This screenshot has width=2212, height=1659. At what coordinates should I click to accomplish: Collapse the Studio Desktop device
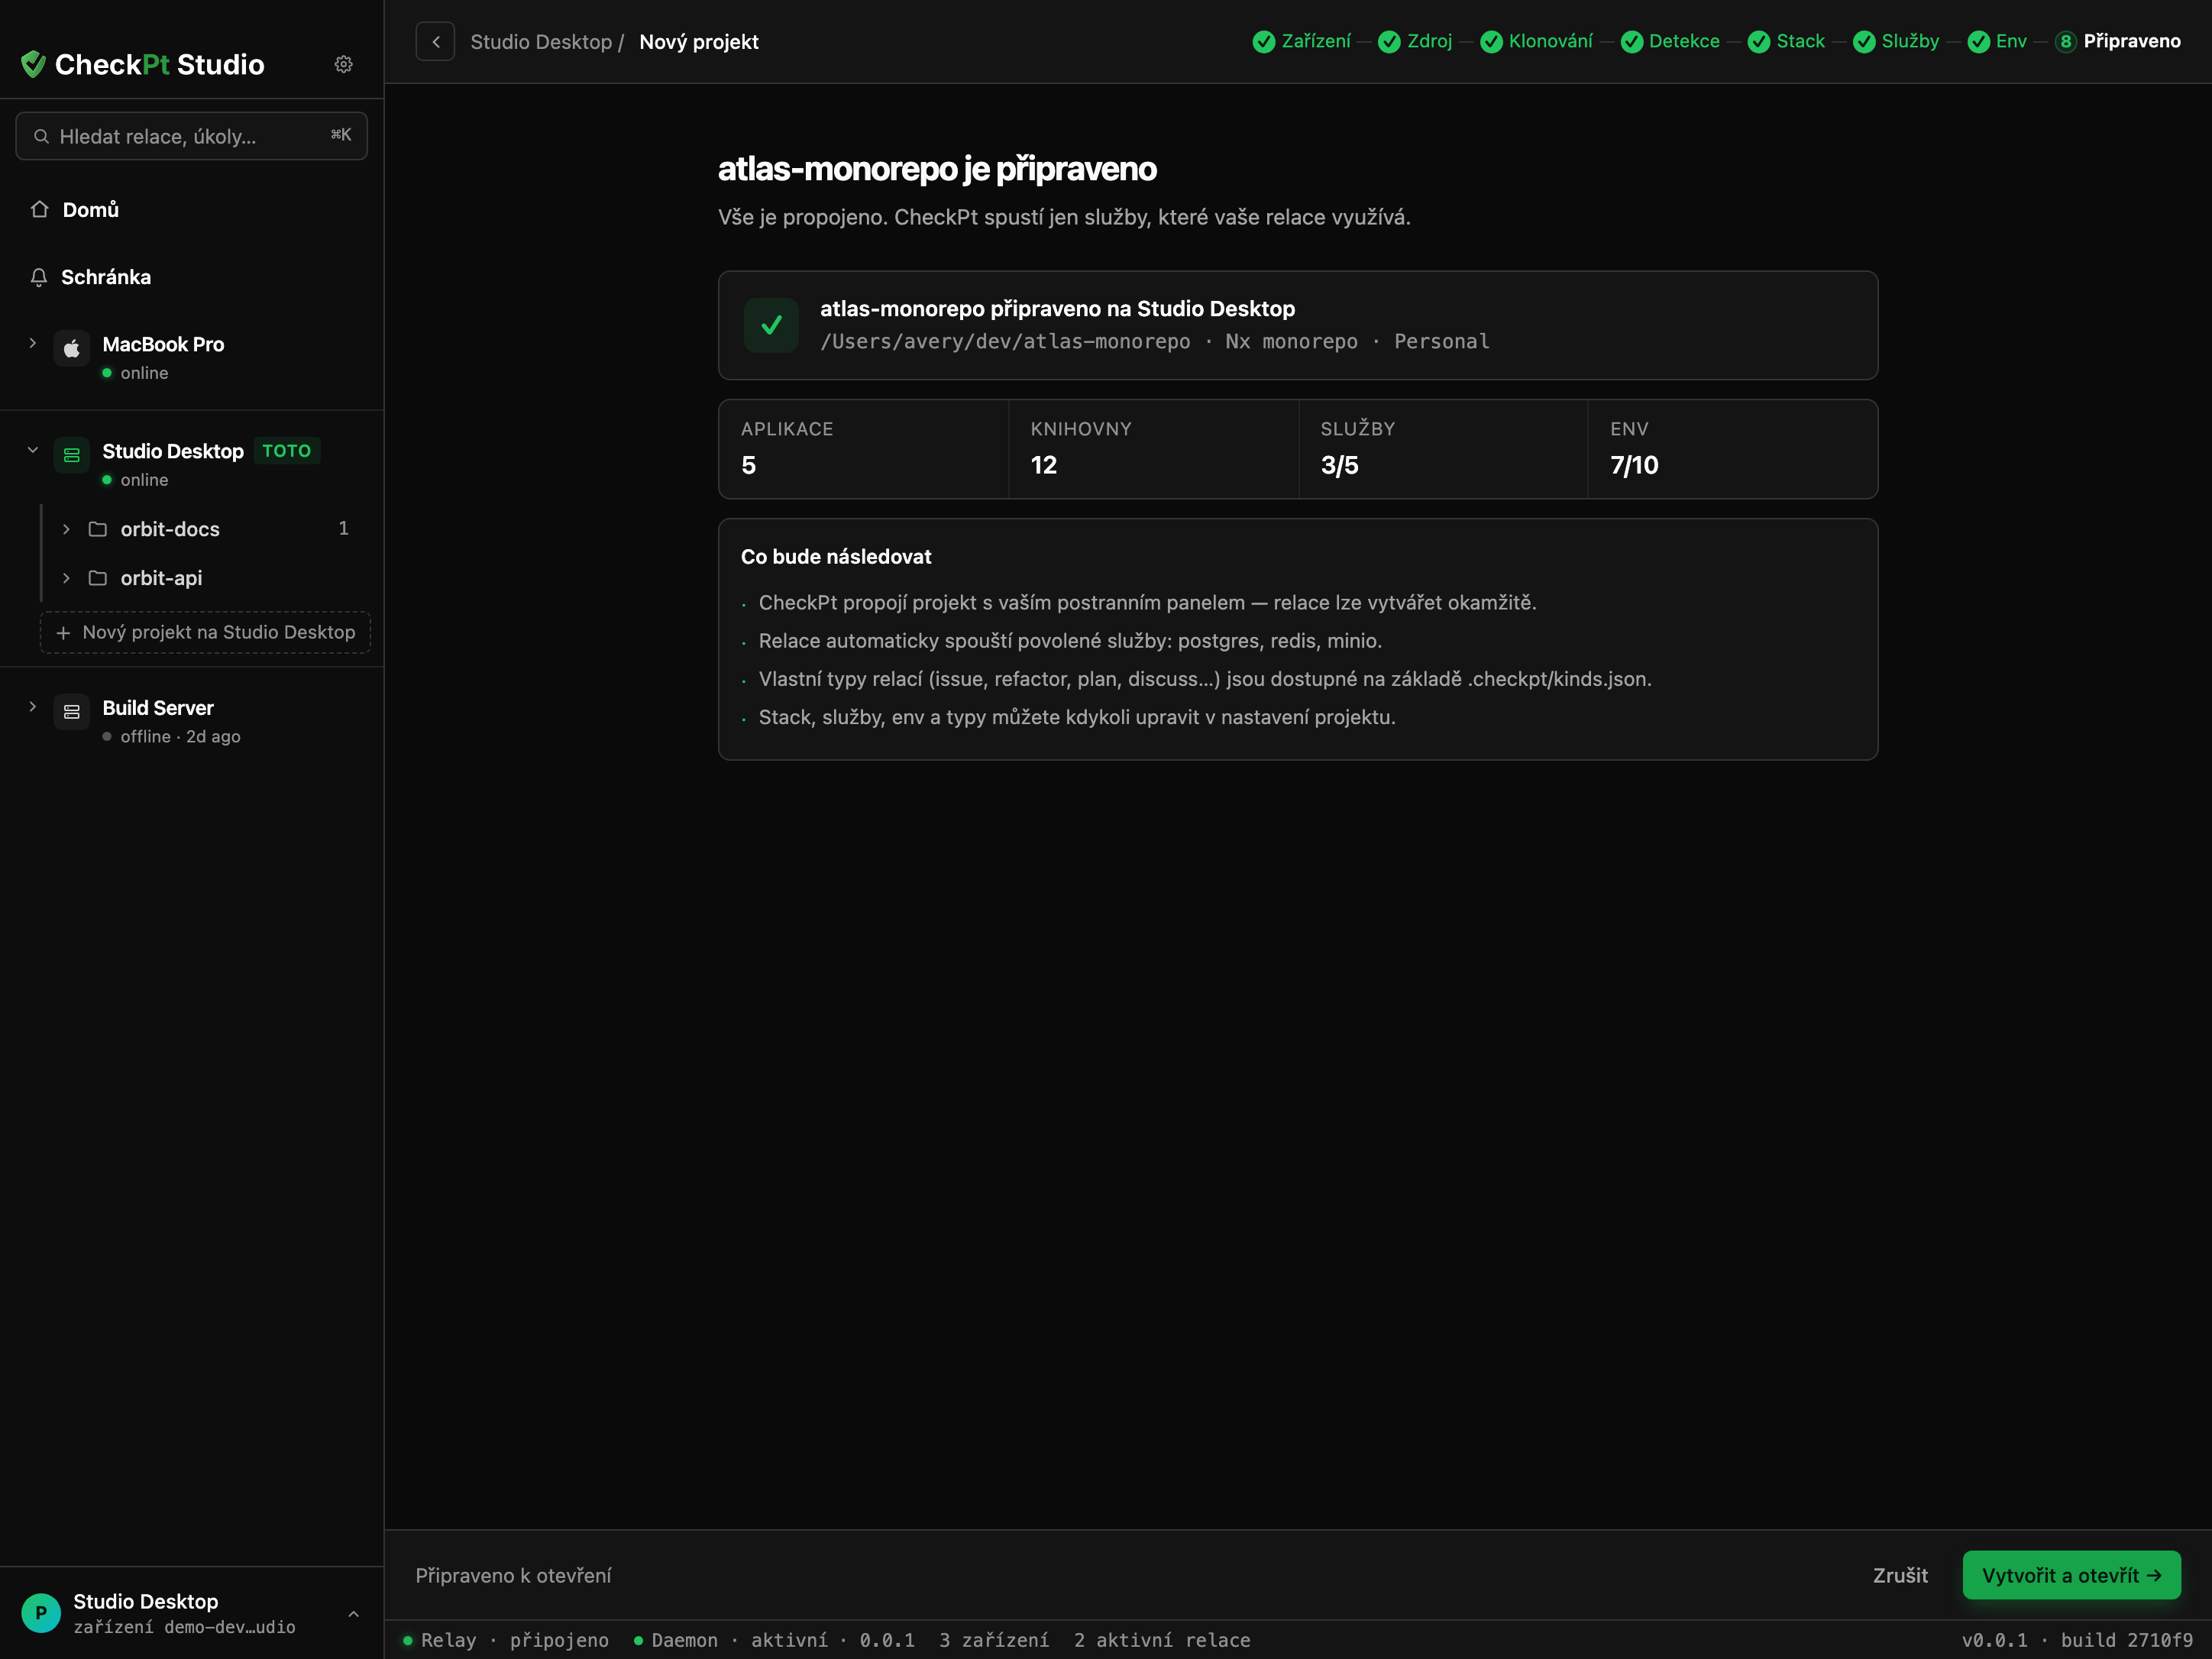(33, 450)
